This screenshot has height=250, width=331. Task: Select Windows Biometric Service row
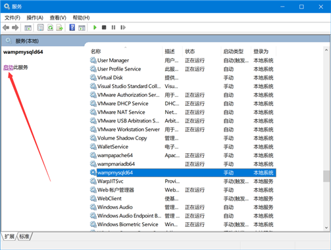(x=183, y=224)
